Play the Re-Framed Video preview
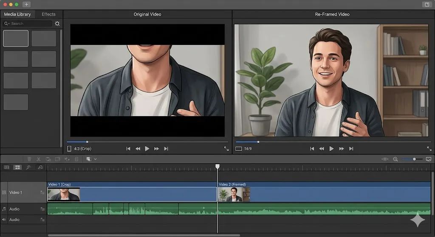The image size is (435, 237). [x=331, y=149]
